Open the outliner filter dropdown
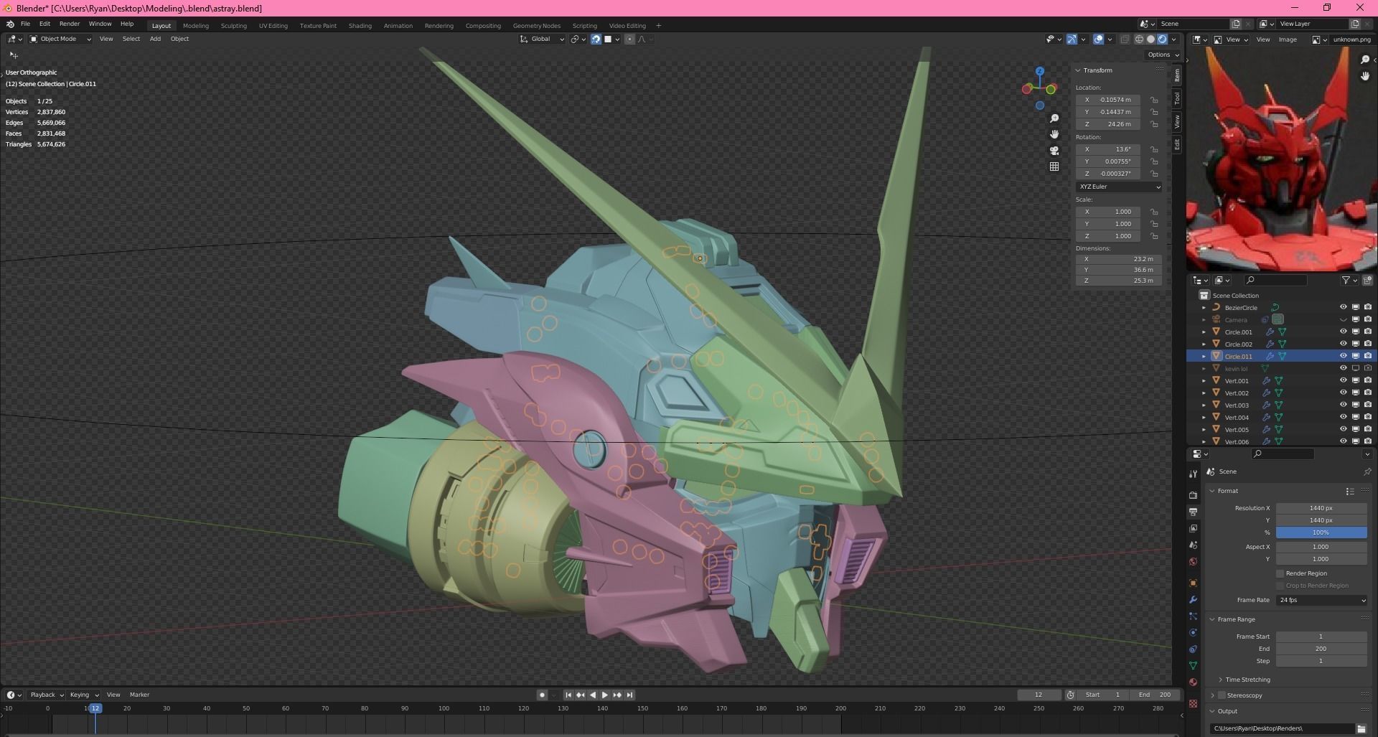Image resolution: width=1378 pixels, height=737 pixels. pyautogui.click(x=1349, y=280)
